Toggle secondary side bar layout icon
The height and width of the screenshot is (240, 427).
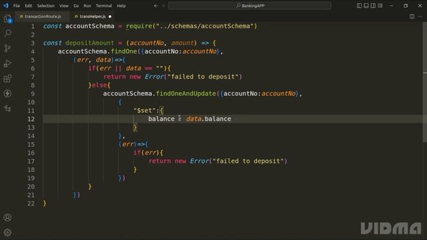[373, 6]
